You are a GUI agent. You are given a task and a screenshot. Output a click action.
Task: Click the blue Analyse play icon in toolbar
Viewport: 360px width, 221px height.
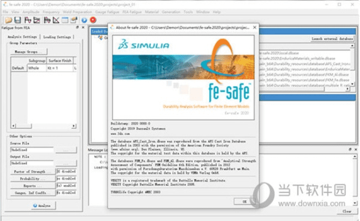tap(84, 20)
